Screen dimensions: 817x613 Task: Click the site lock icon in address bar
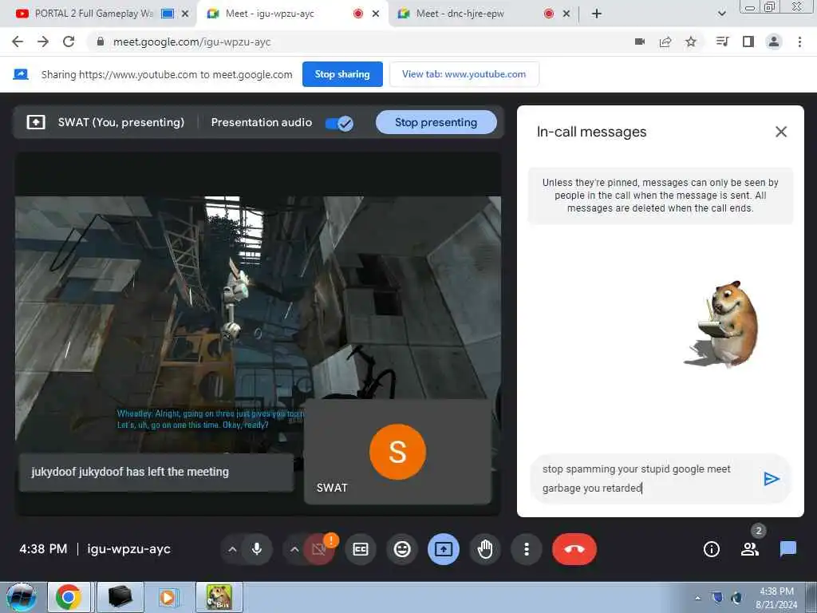(101, 42)
